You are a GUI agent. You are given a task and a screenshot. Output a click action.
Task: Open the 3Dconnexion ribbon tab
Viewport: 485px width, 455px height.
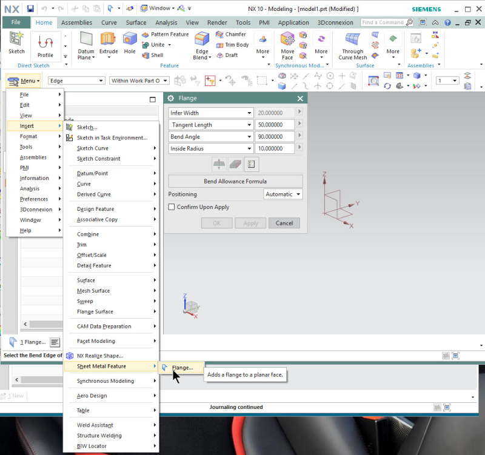tap(335, 22)
